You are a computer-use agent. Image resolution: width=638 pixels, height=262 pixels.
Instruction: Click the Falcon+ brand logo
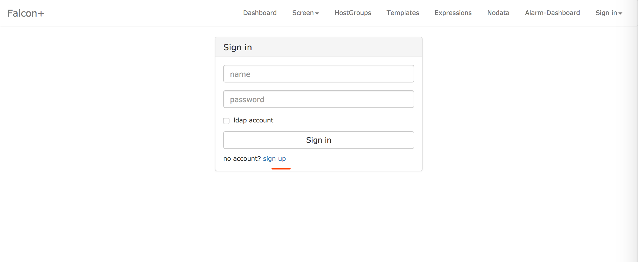pyautogui.click(x=26, y=13)
